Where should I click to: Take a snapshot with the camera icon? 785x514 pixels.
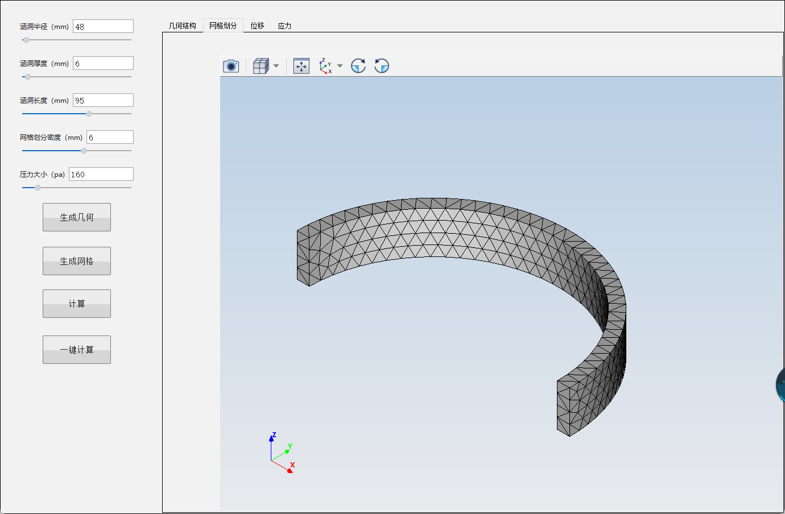(x=231, y=66)
